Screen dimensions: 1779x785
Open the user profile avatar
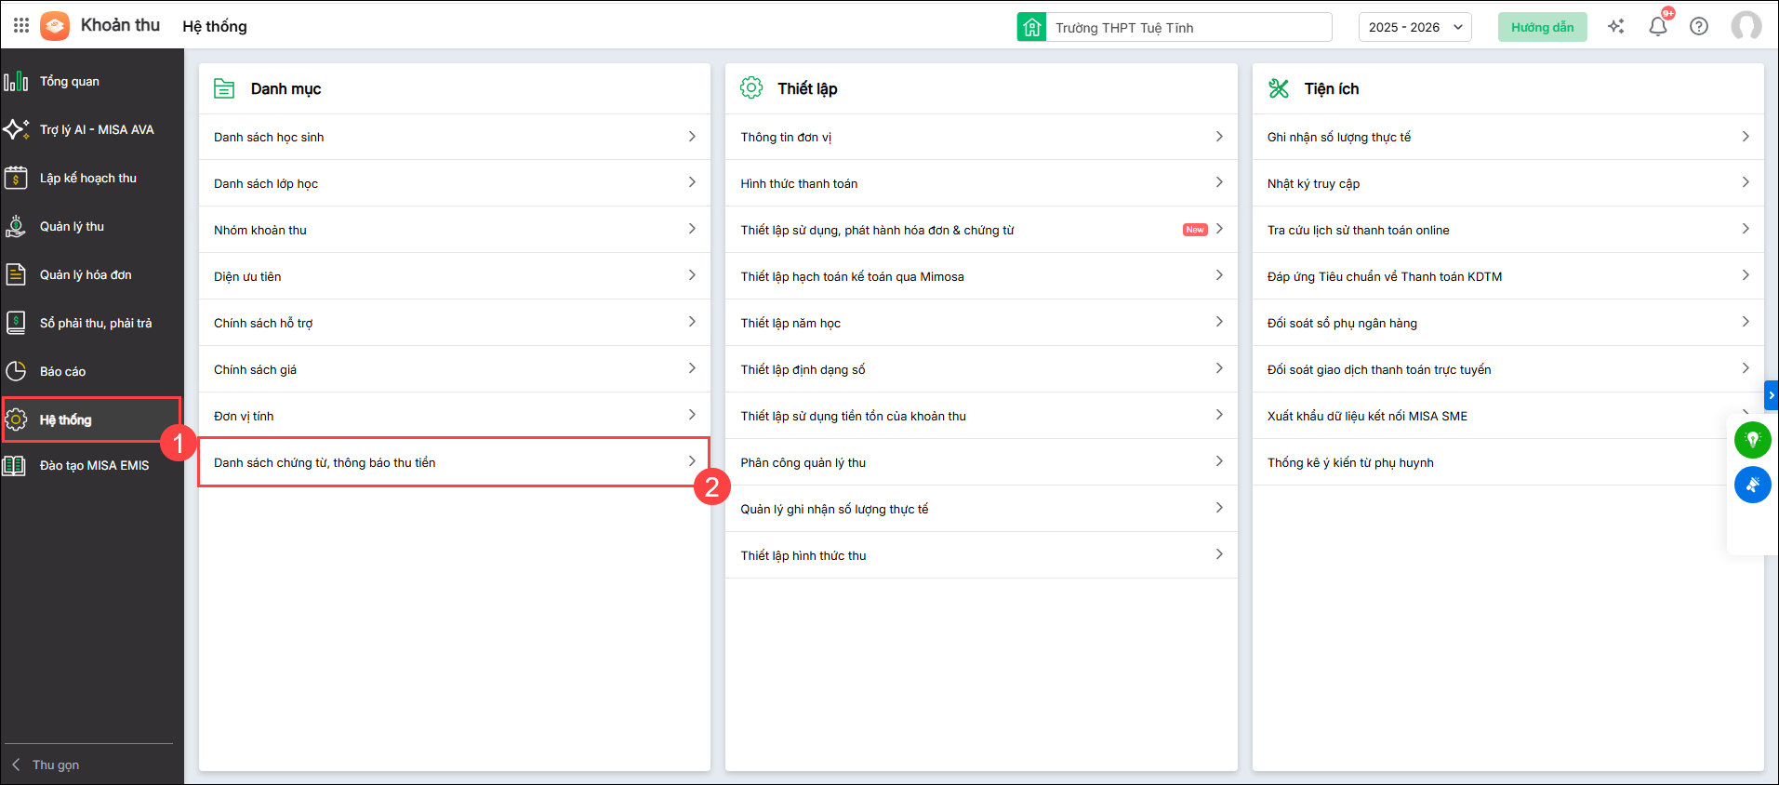point(1746,26)
